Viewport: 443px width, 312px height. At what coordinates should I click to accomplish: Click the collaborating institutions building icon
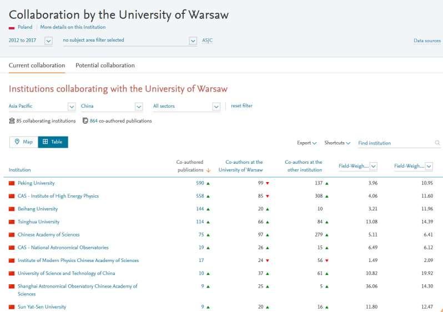tap(12, 120)
